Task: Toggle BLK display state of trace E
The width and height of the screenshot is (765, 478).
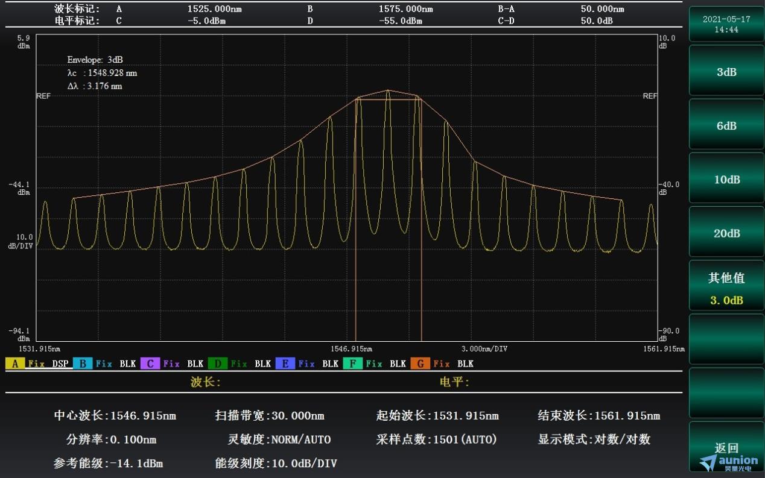Action: coord(331,363)
